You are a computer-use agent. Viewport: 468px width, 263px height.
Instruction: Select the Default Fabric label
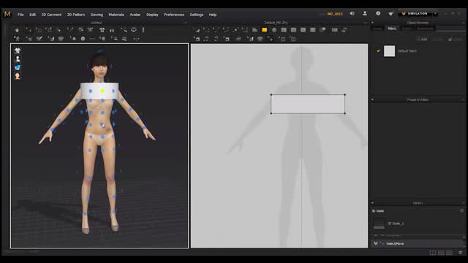407,51
